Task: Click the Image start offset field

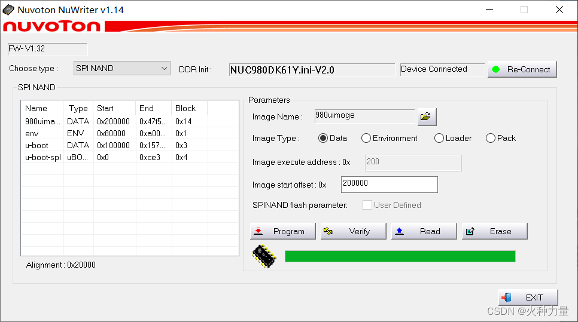Action: point(390,185)
